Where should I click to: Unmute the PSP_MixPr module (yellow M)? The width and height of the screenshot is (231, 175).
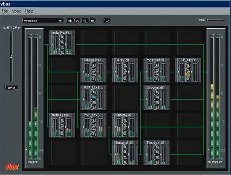click(x=188, y=75)
